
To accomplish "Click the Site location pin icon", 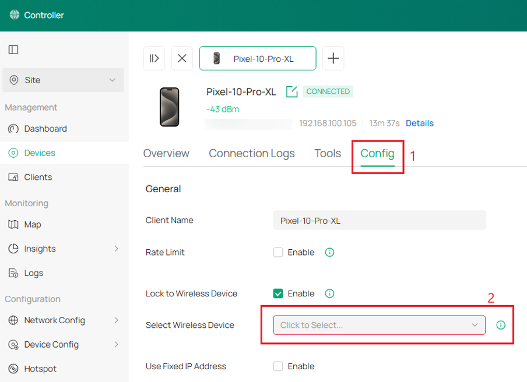I will [14, 80].
